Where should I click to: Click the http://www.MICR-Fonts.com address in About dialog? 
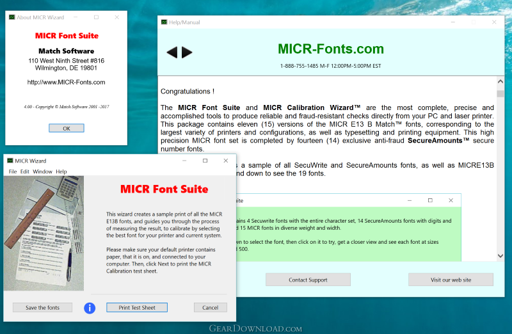tap(67, 83)
